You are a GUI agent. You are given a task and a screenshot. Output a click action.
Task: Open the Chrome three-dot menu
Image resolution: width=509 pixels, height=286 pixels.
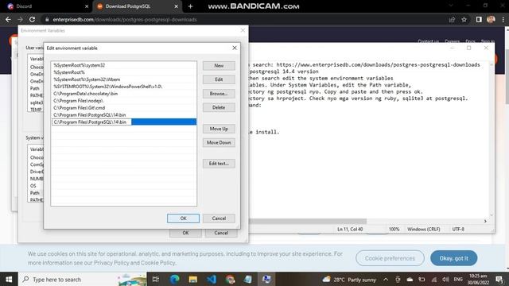[503, 19]
